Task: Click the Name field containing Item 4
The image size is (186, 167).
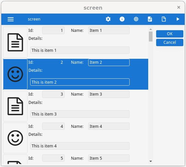Action: point(109,126)
